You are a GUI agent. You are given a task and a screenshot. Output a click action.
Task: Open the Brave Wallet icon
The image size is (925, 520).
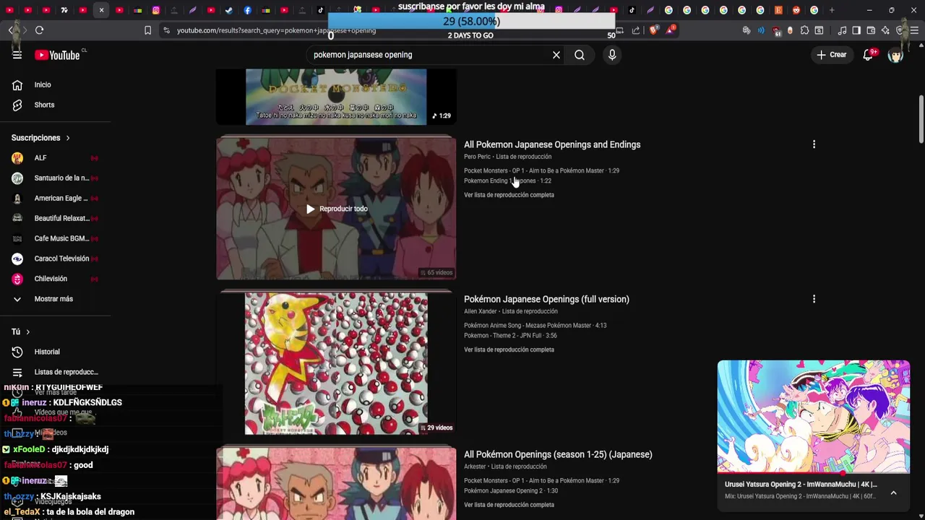click(x=871, y=30)
